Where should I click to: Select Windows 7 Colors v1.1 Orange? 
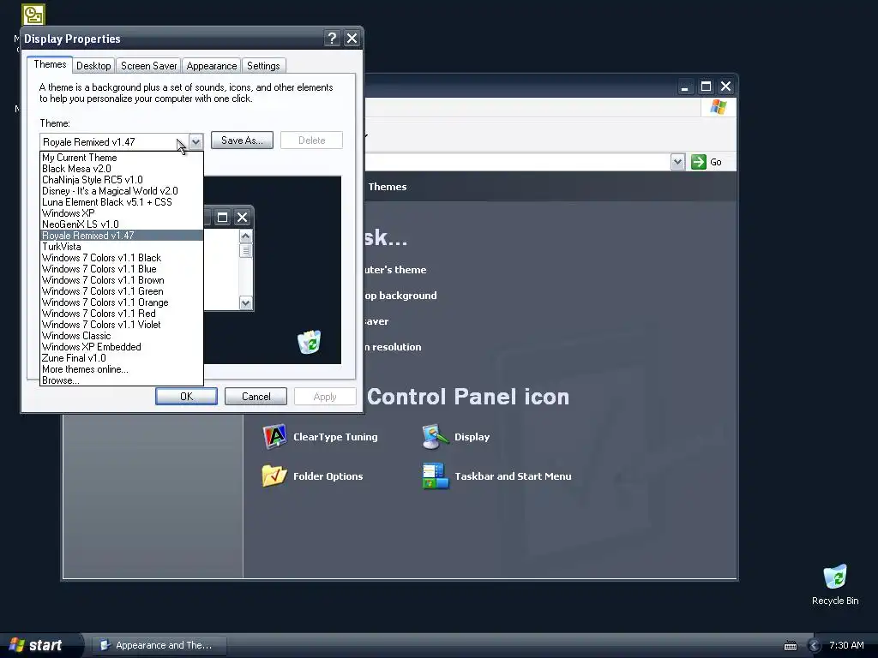pyautogui.click(x=122, y=302)
